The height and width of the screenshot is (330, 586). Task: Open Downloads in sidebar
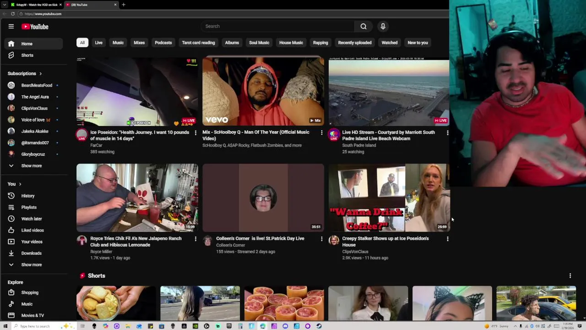click(33, 253)
